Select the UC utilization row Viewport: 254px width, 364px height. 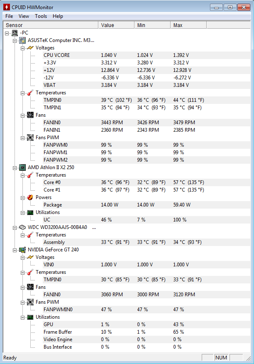(147, 220)
